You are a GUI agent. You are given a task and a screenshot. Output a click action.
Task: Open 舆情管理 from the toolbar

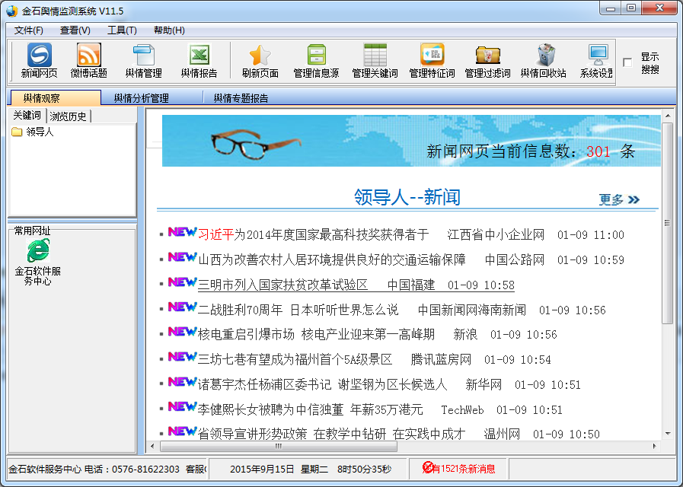(143, 61)
